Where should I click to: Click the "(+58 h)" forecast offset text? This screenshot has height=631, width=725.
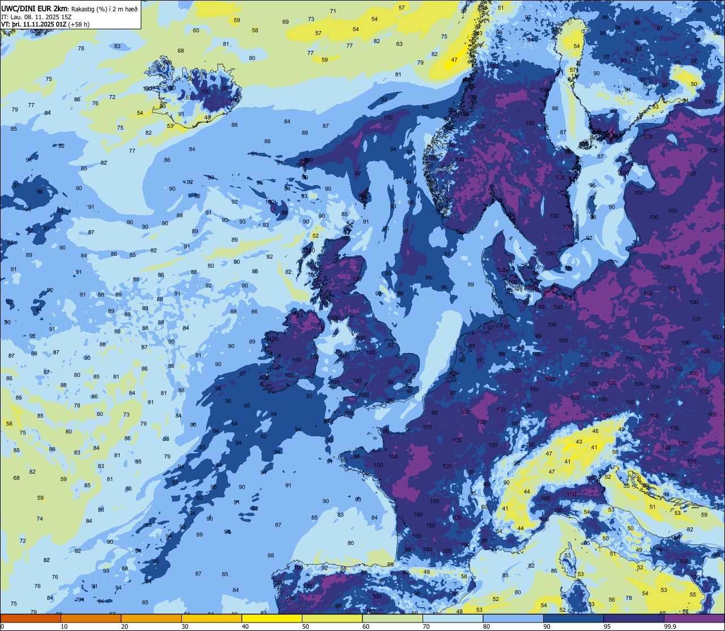(x=79, y=24)
